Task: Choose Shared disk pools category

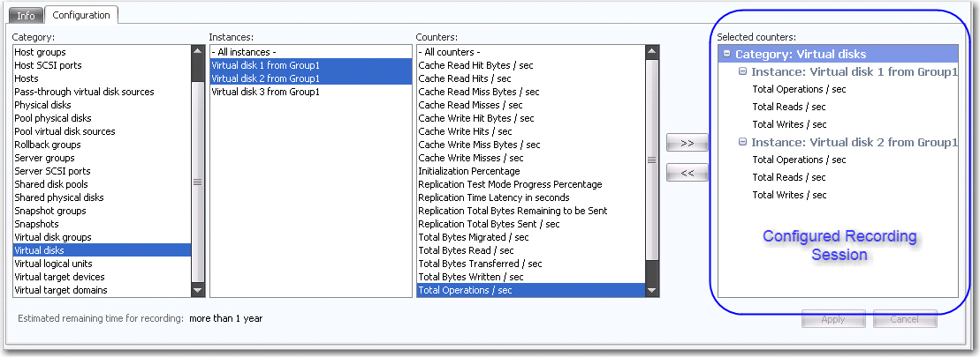Action: pyautogui.click(x=52, y=184)
